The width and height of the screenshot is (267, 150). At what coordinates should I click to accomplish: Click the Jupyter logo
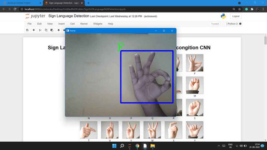(x=35, y=16)
